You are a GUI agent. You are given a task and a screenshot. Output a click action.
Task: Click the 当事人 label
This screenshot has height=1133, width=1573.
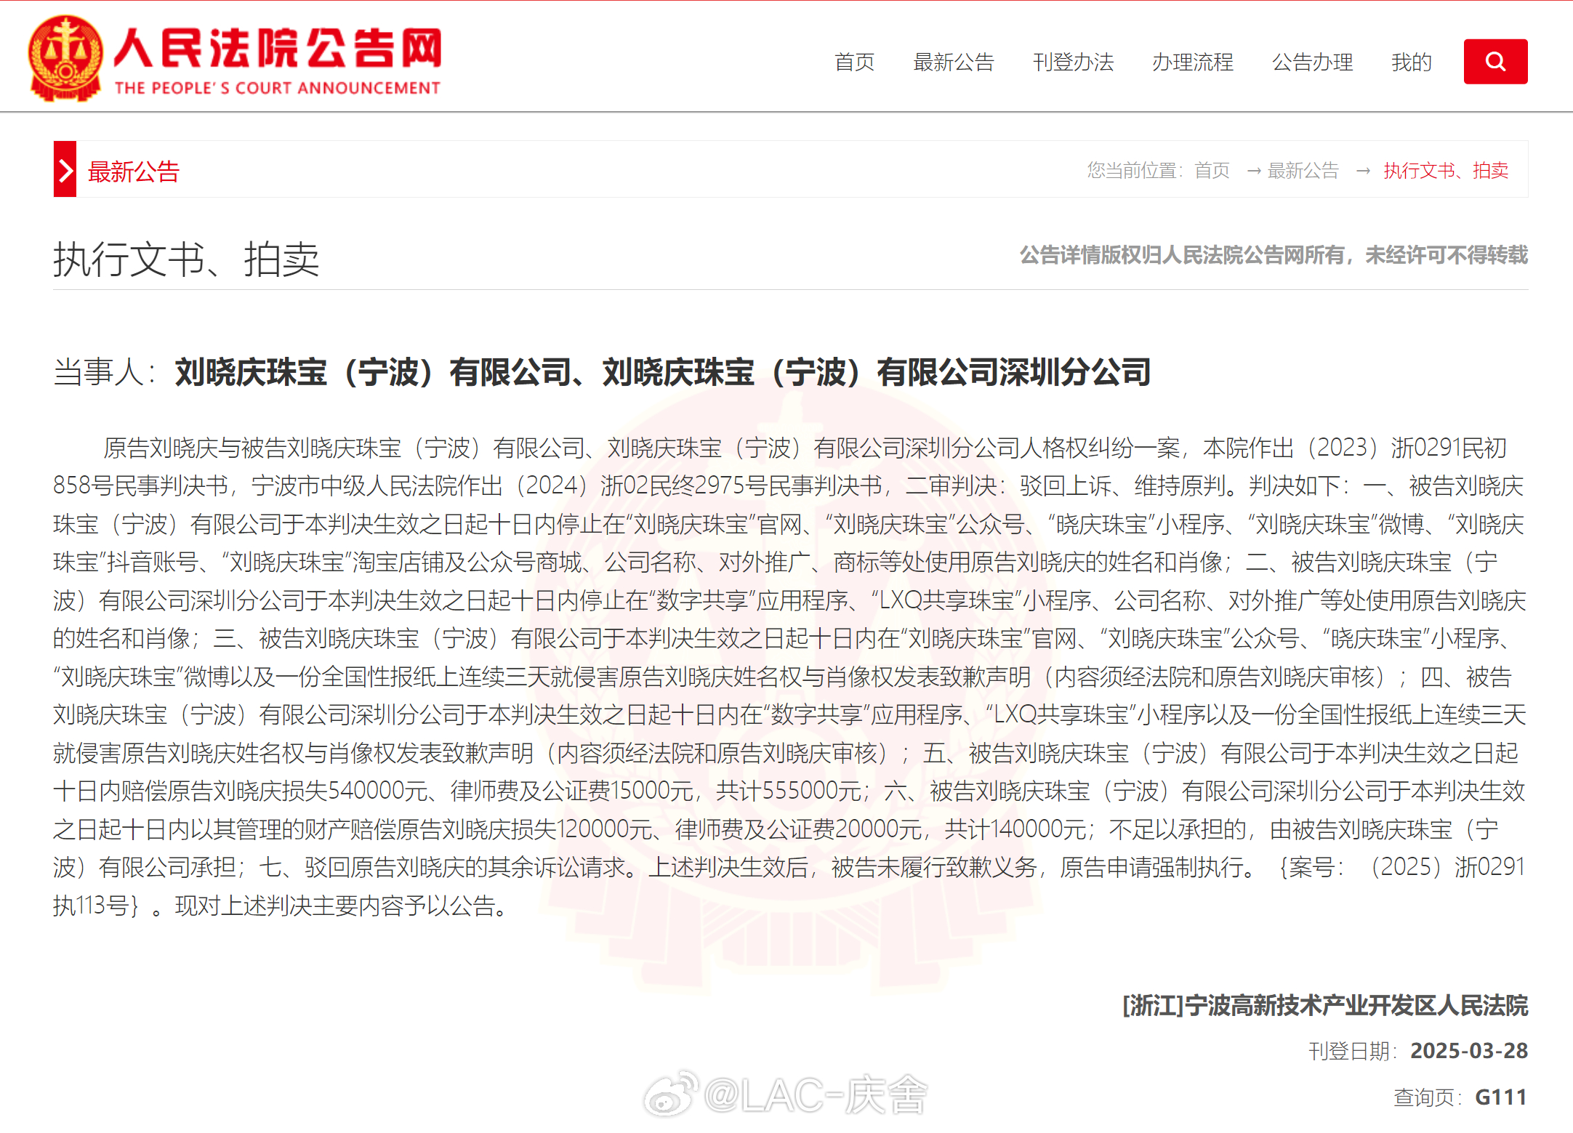(x=105, y=372)
